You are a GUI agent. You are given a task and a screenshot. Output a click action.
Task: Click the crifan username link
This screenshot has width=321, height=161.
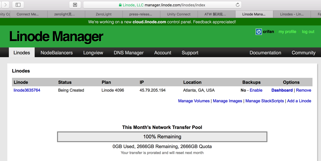coord(268,32)
